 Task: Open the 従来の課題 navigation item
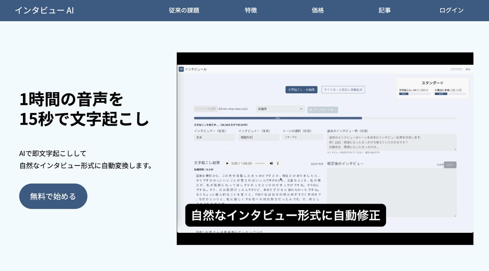click(x=184, y=10)
